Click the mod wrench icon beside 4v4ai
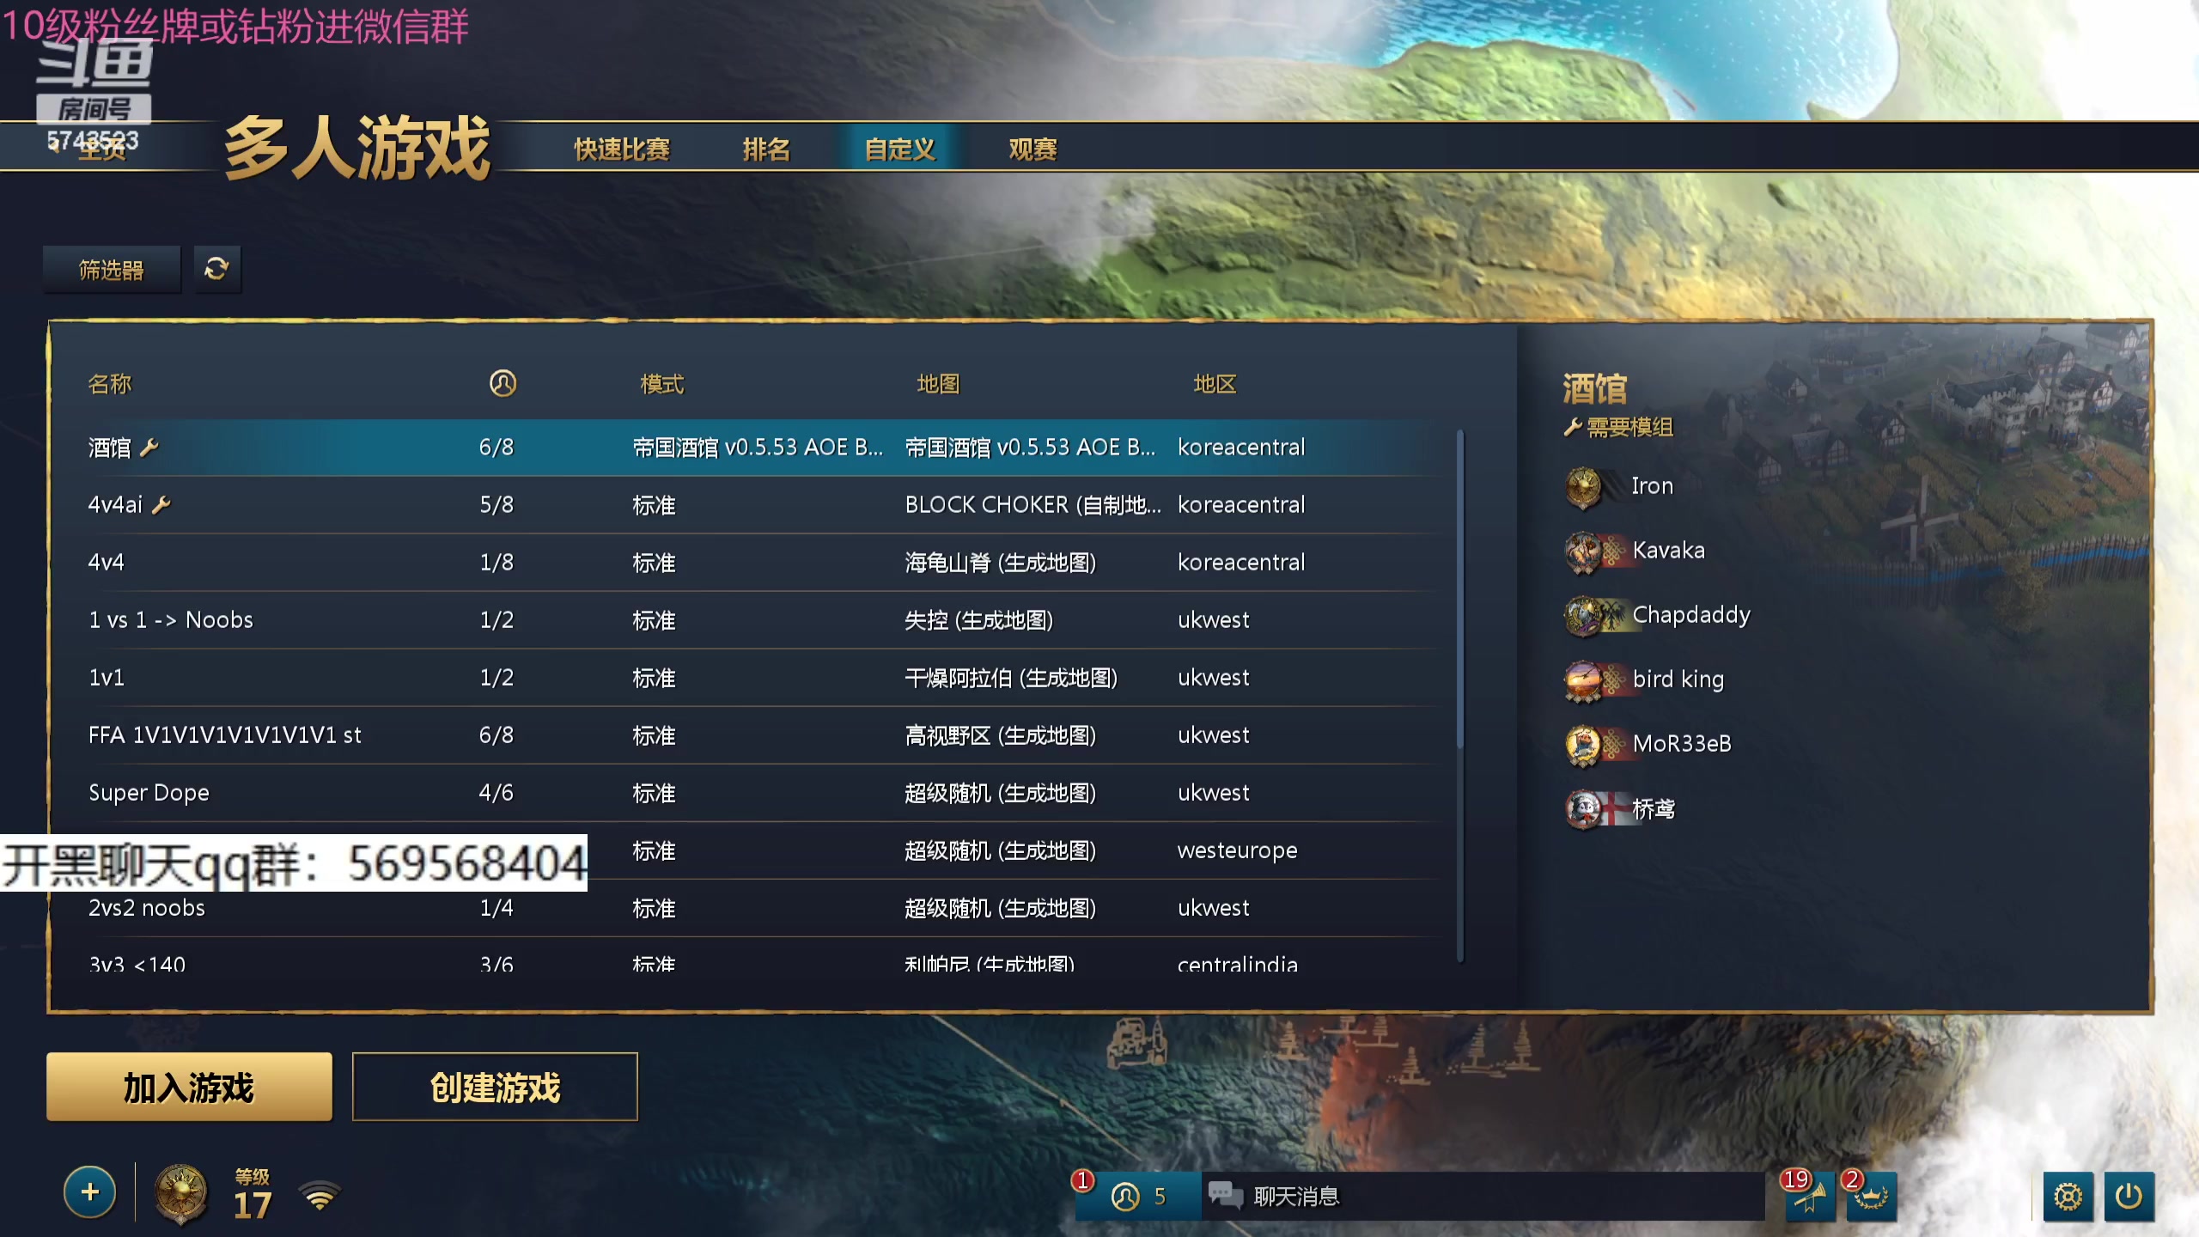2199x1237 pixels. (161, 504)
